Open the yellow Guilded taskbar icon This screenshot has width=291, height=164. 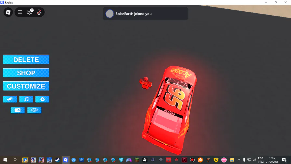[x=216, y=160]
